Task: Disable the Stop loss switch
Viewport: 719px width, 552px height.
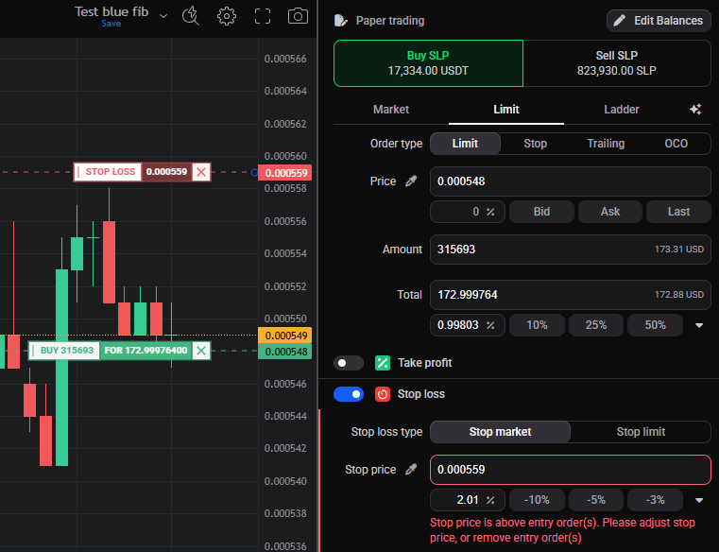Action: pyautogui.click(x=348, y=394)
